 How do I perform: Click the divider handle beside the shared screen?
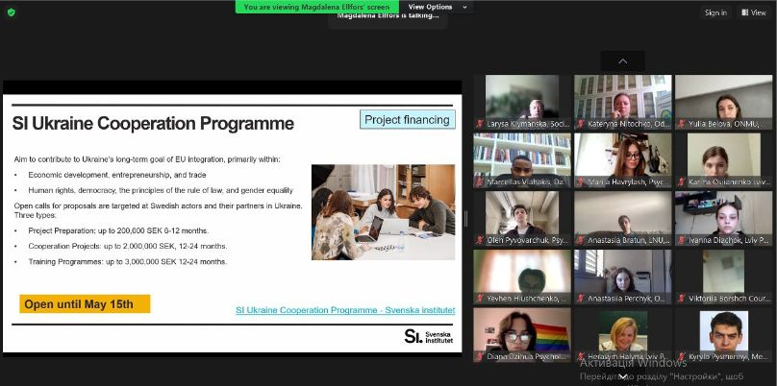tap(465, 219)
